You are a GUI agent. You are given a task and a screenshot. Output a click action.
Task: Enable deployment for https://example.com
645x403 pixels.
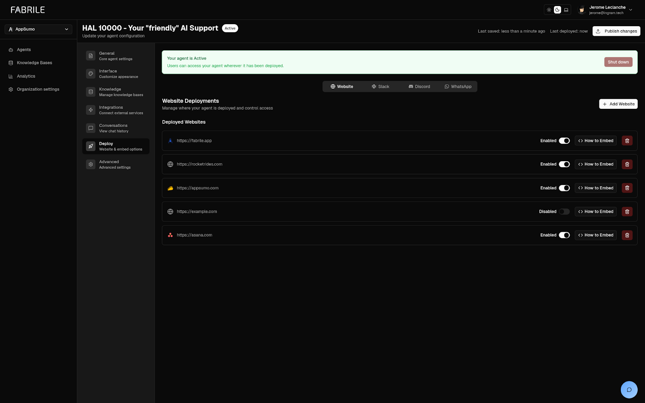pyautogui.click(x=564, y=211)
